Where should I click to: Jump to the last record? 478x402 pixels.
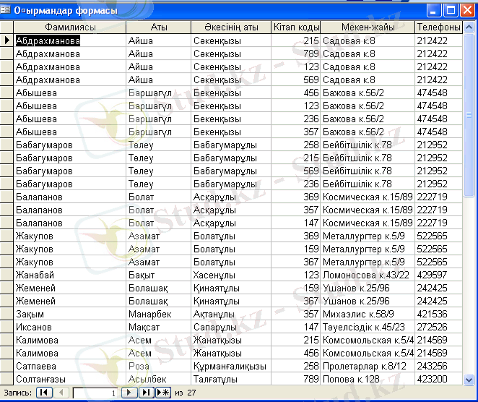click(146, 393)
